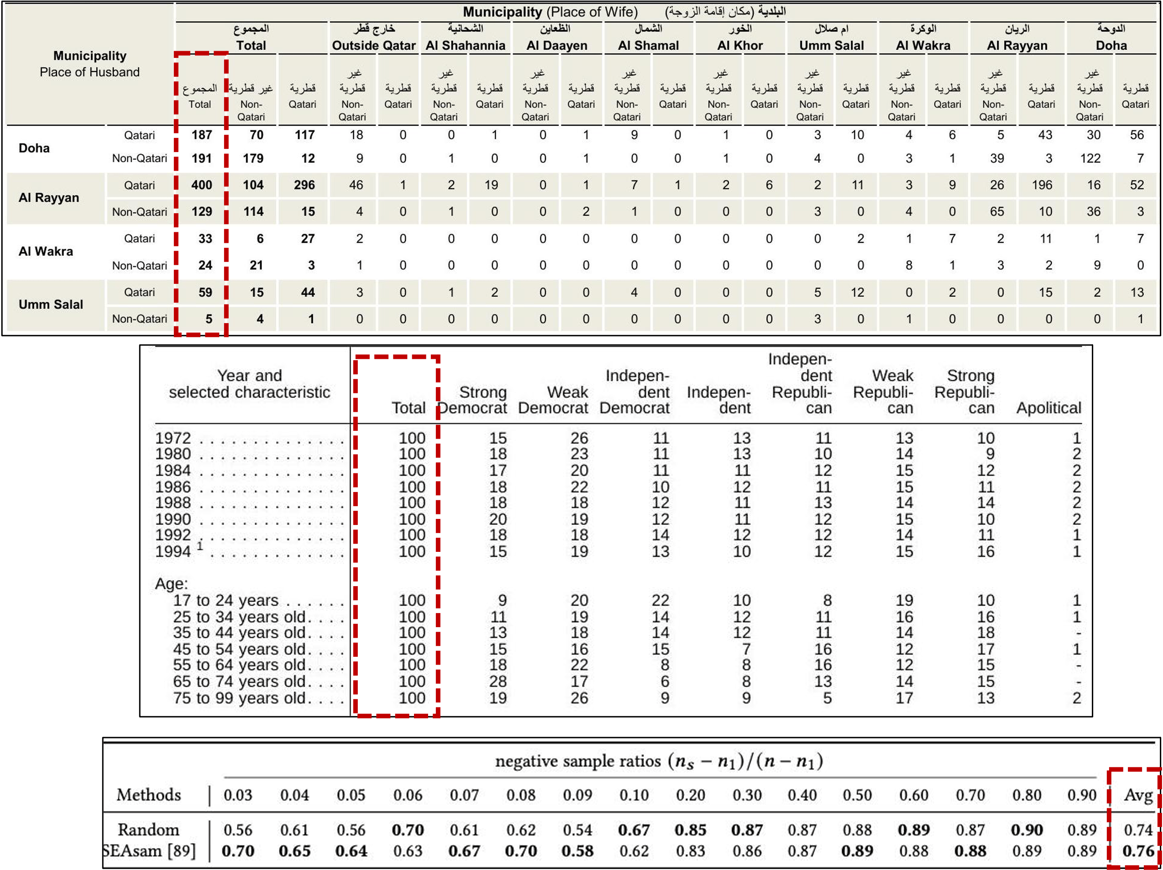The height and width of the screenshot is (870, 1163).
Task: Click the negative sample ratios heading
Action: click(658, 761)
